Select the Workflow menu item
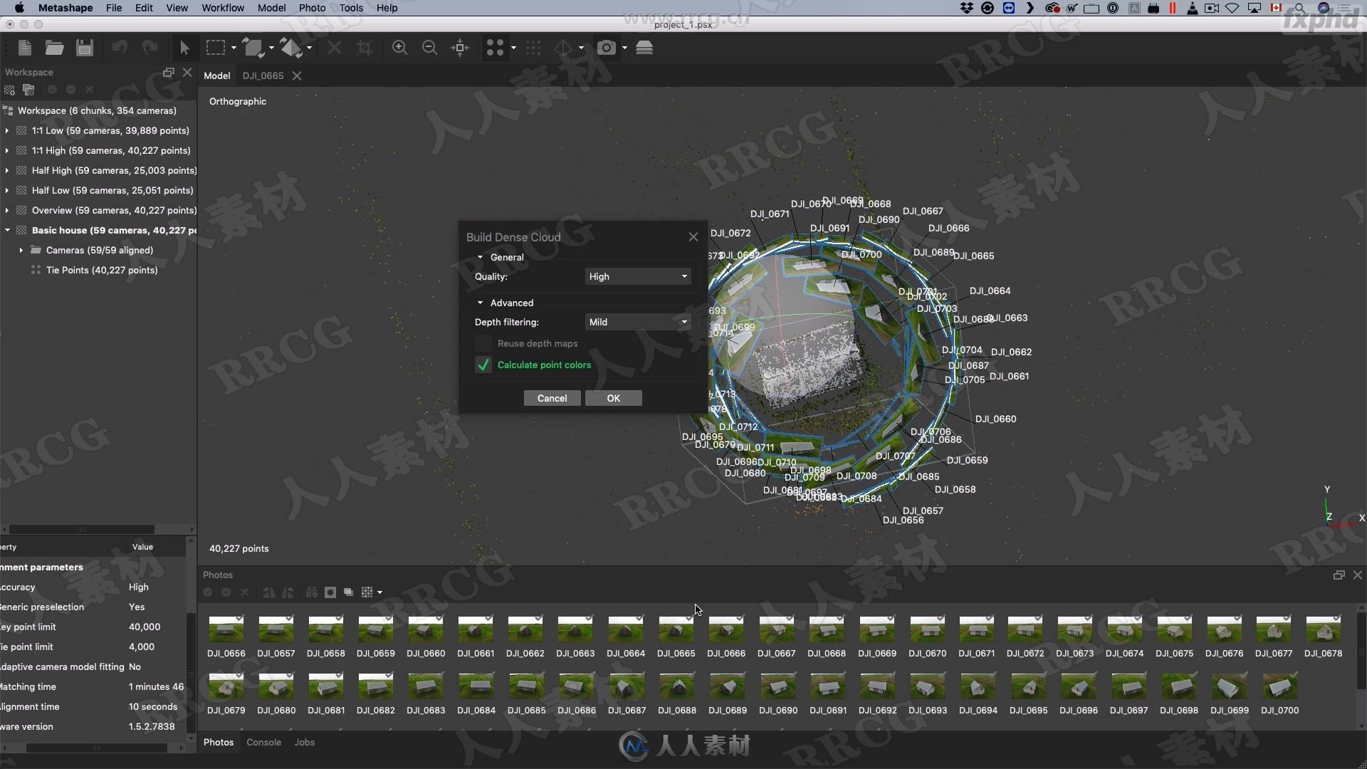Image resolution: width=1367 pixels, height=769 pixels. point(223,8)
